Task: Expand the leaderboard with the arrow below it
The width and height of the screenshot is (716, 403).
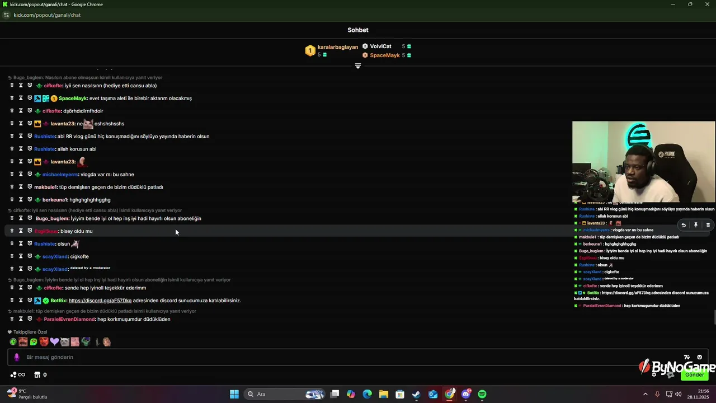Action: [358, 66]
